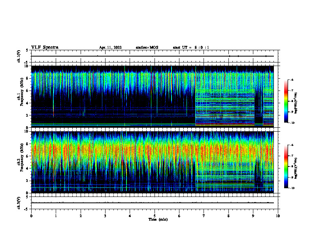This screenshot has width=313, height=242.
Task: Click the "-10" label on ch.2 color bar
Action: pyautogui.click(x=292, y=188)
